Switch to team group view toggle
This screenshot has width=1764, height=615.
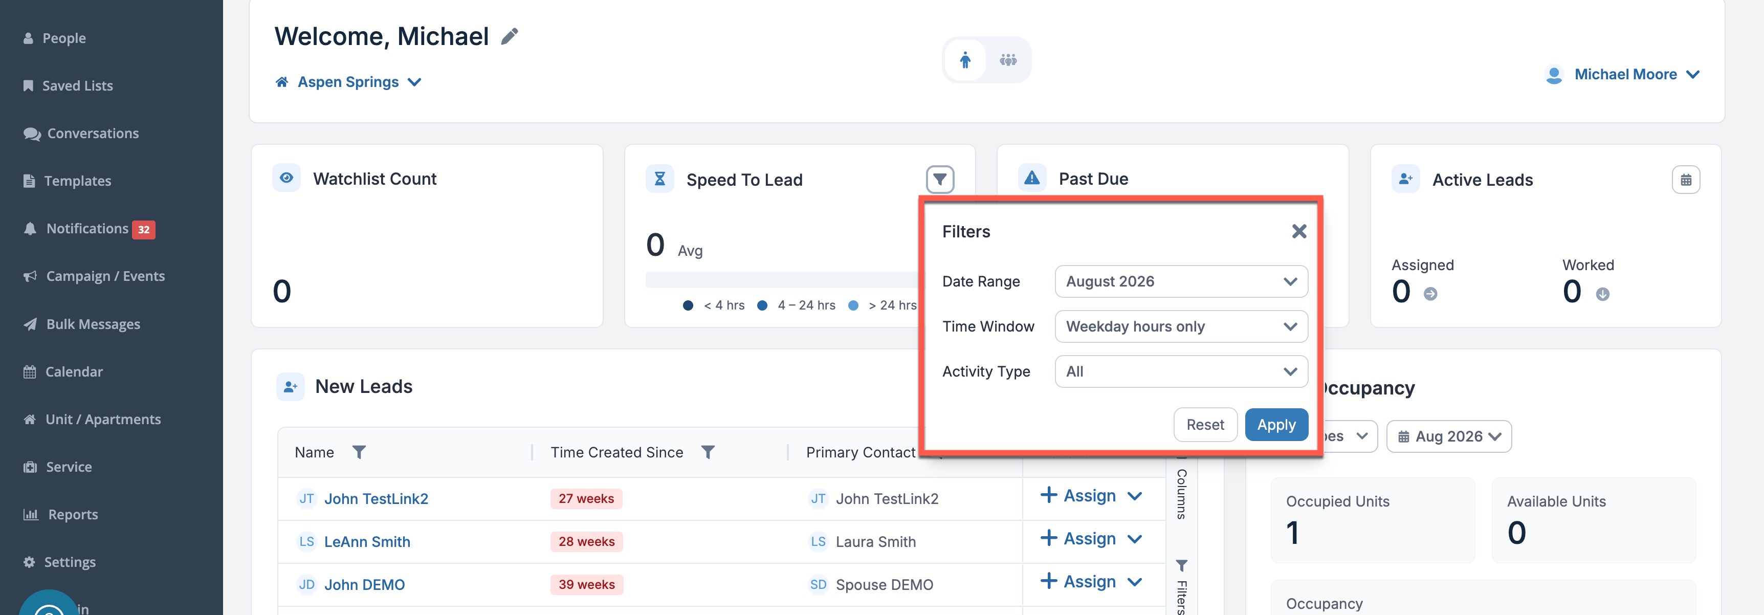[x=1007, y=59]
